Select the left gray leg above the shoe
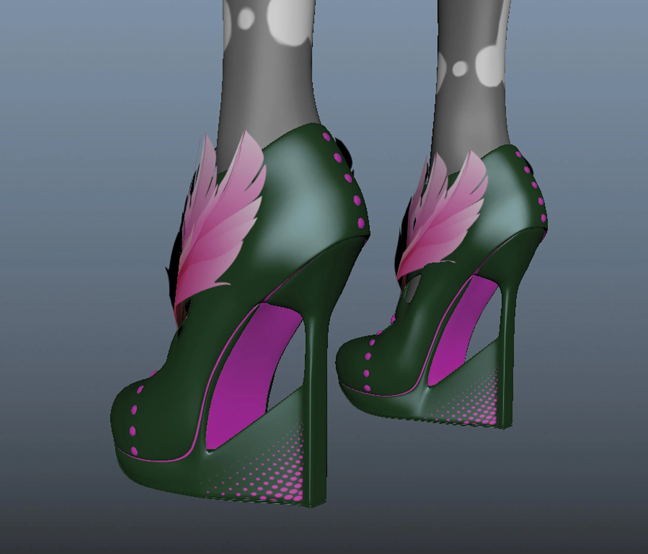Viewport: 648px width, 554px height. coord(266,94)
